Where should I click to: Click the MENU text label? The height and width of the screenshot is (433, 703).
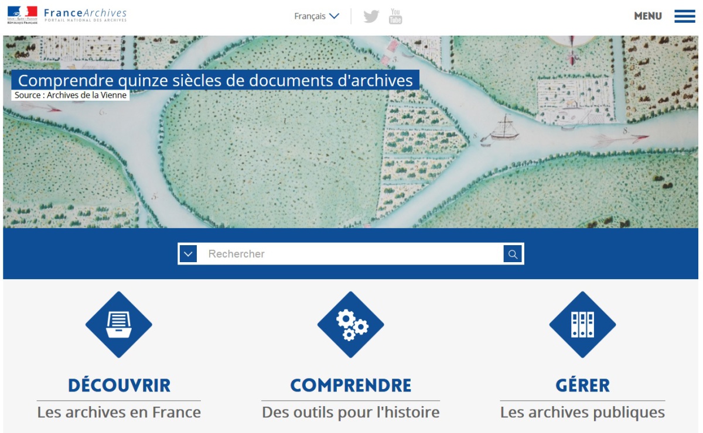[x=647, y=16]
